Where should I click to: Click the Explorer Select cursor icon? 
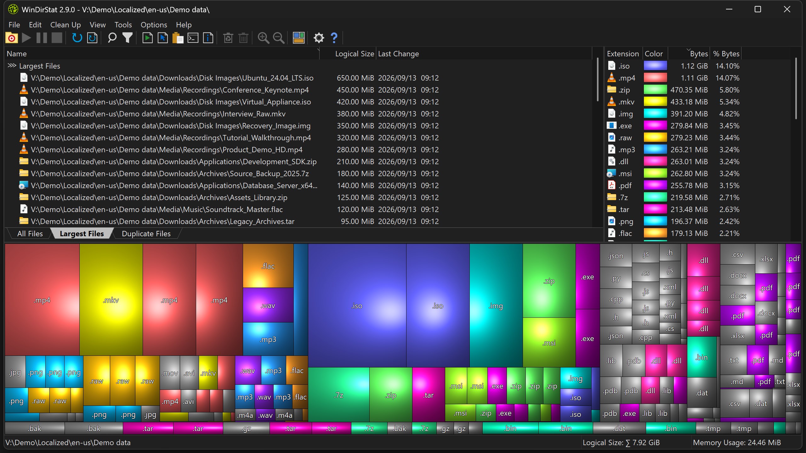163,38
